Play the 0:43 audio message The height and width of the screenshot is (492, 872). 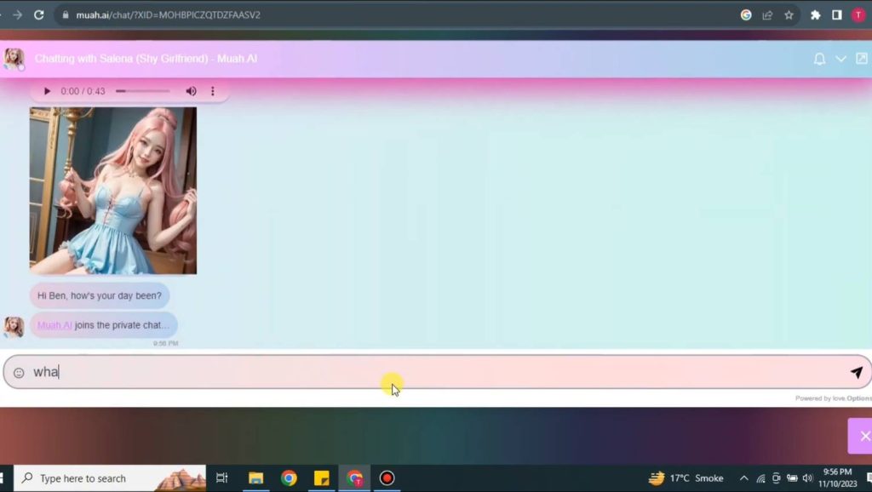47,91
